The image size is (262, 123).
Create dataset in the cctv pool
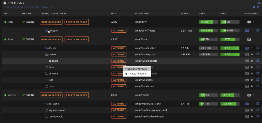click(77, 22)
